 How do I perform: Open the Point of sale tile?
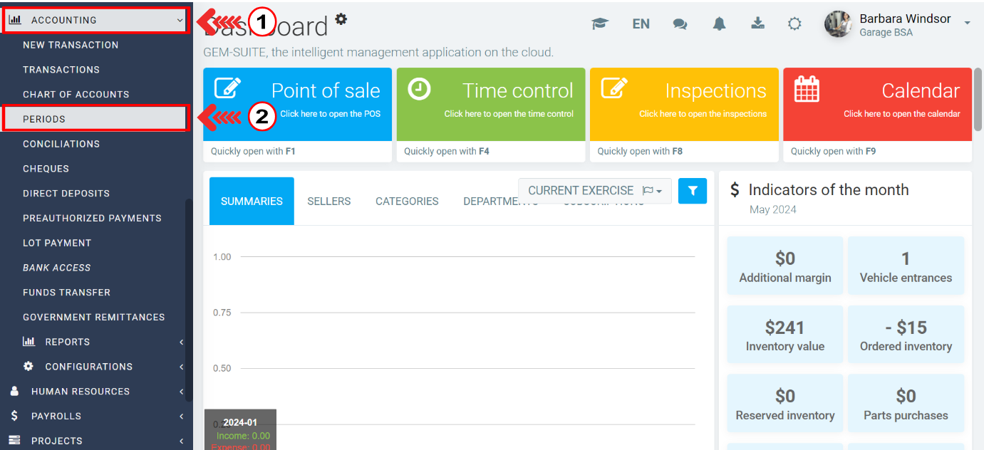point(297,104)
